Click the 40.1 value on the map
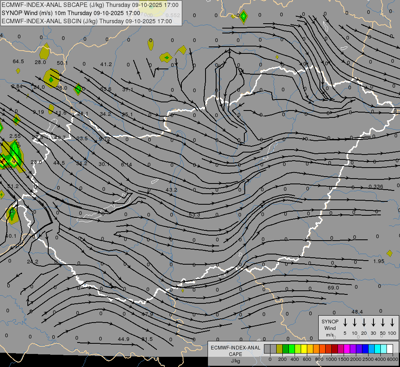The image size is (400, 367). click(x=11, y=236)
